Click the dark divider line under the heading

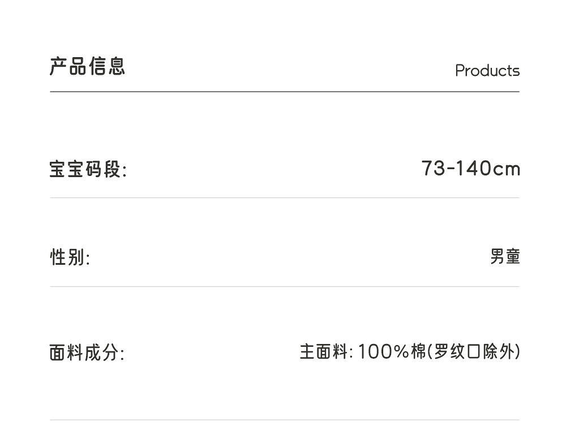[x=284, y=91]
